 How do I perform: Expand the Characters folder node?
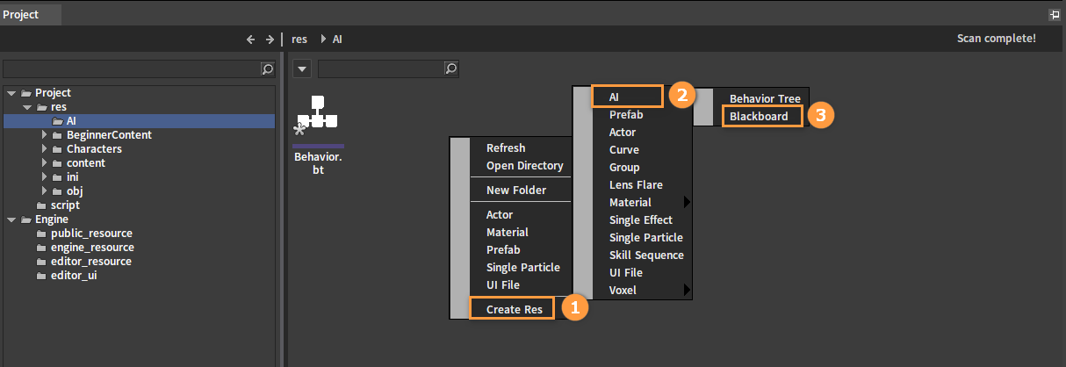pos(45,149)
